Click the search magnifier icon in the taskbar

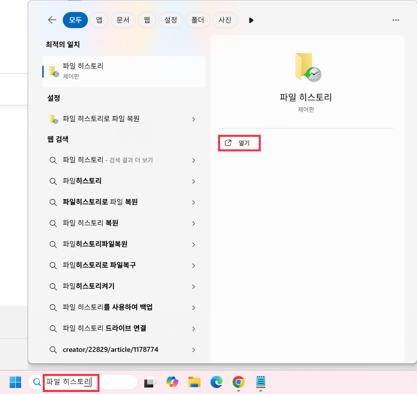click(x=37, y=382)
